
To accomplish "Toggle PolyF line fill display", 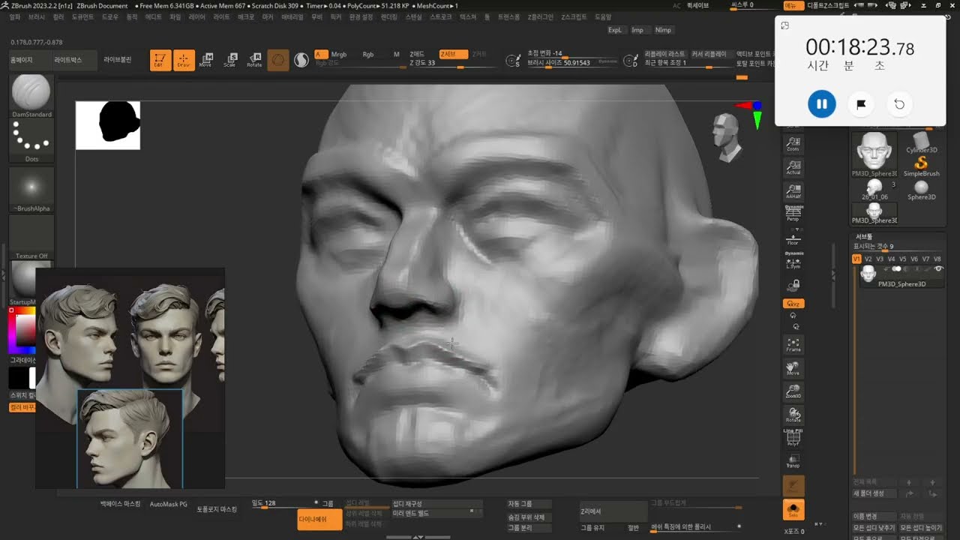I will (793, 437).
